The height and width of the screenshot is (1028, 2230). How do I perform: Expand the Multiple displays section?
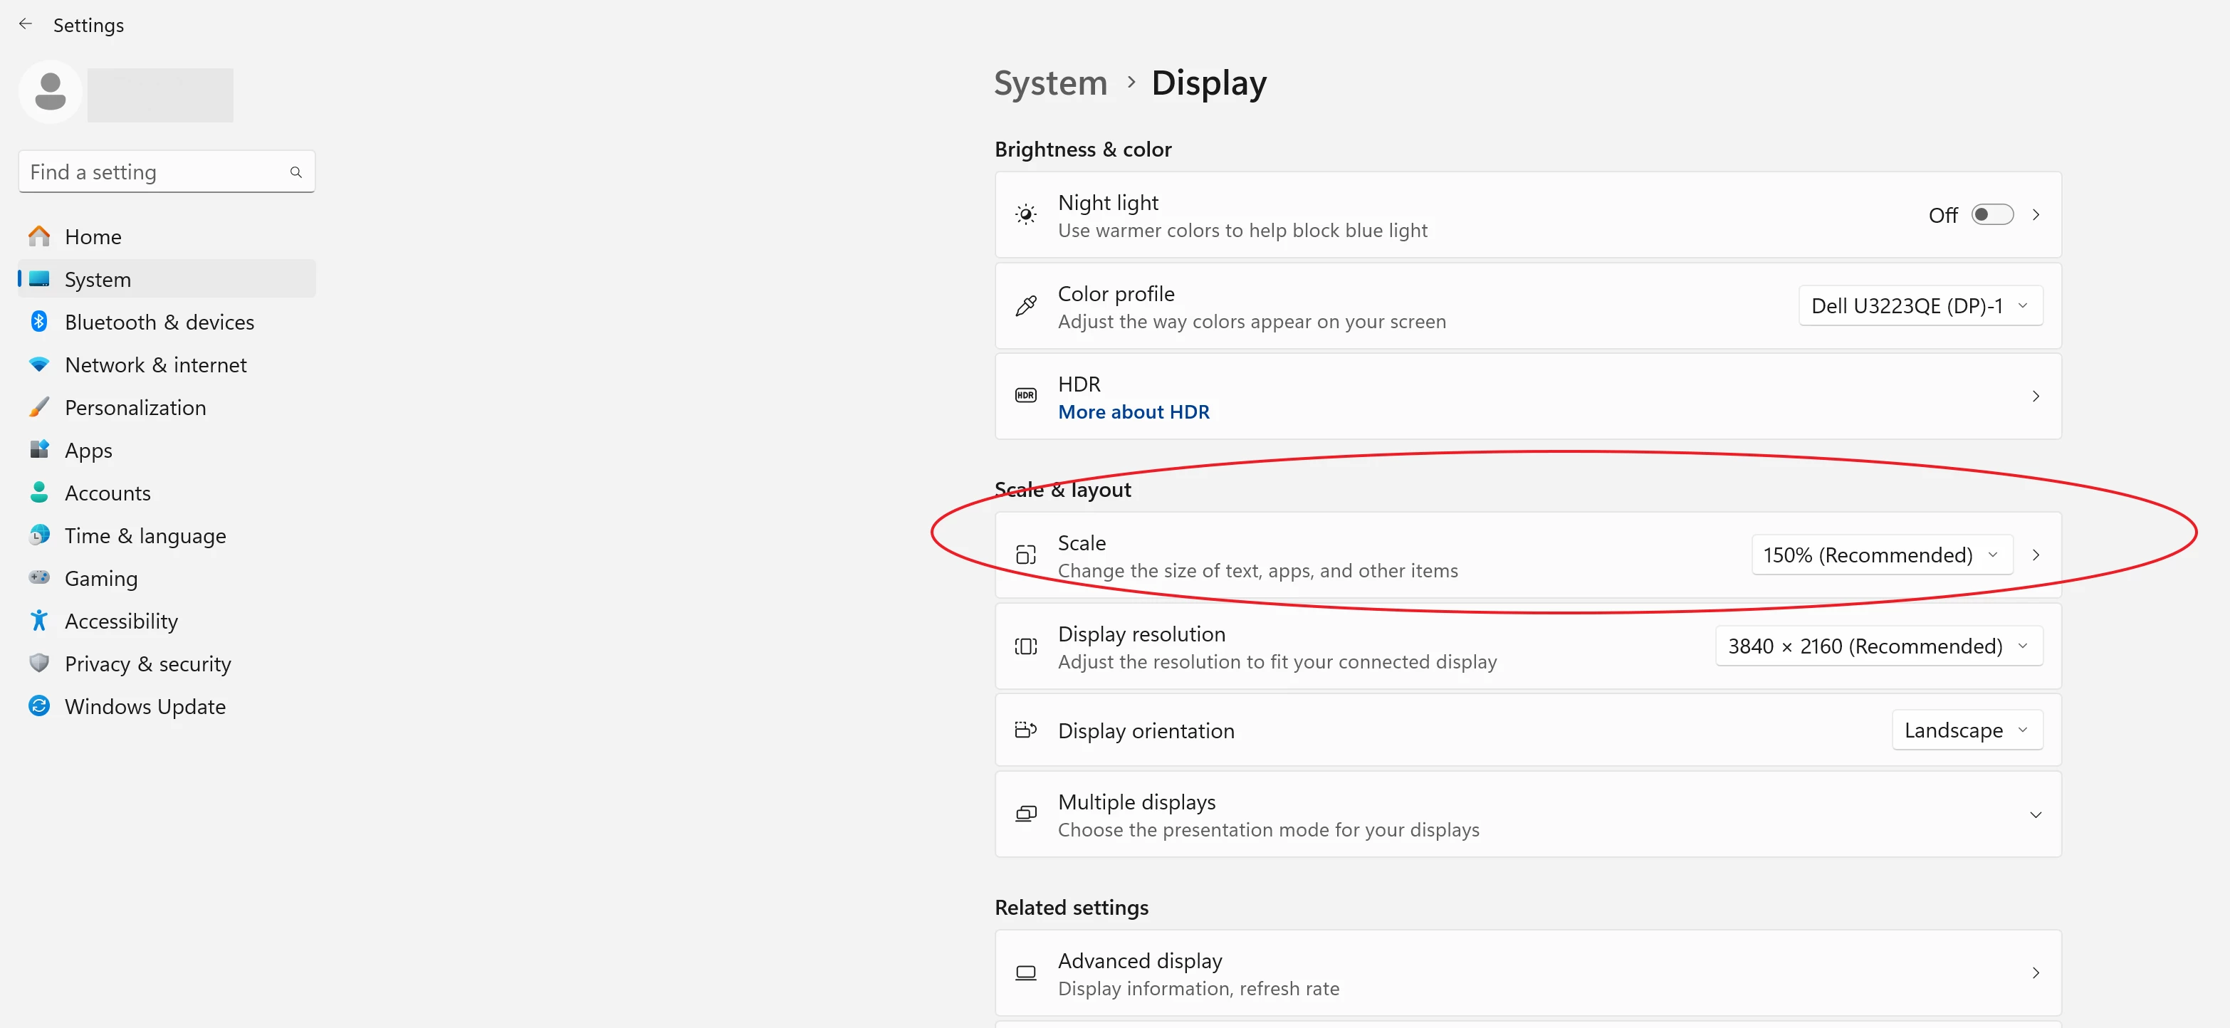[x=2035, y=814]
